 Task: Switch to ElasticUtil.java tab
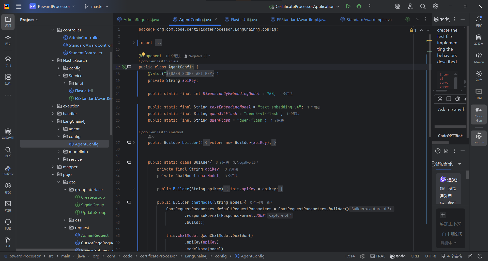[x=241, y=20]
